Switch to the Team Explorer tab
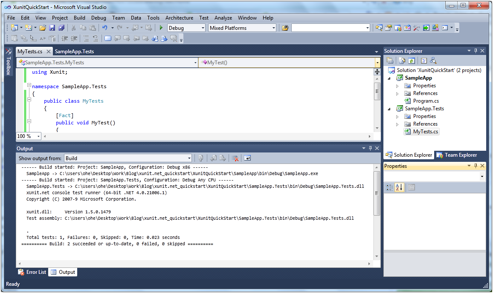Viewport: 493px width, 293px height. point(456,155)
